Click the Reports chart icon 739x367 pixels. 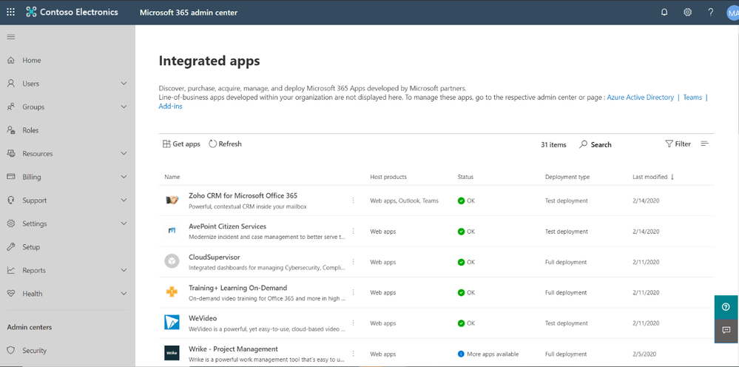(x=11, y=270)
